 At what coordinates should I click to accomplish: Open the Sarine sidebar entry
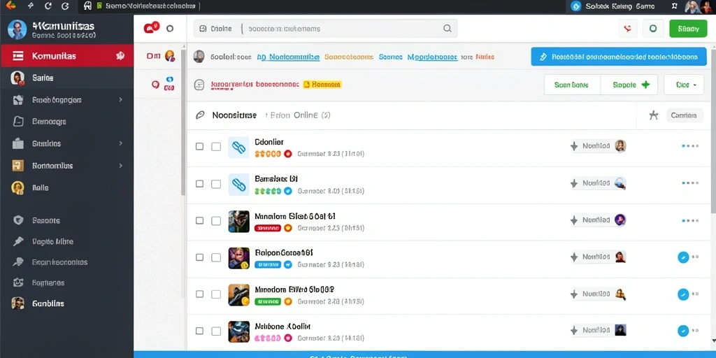66,78
